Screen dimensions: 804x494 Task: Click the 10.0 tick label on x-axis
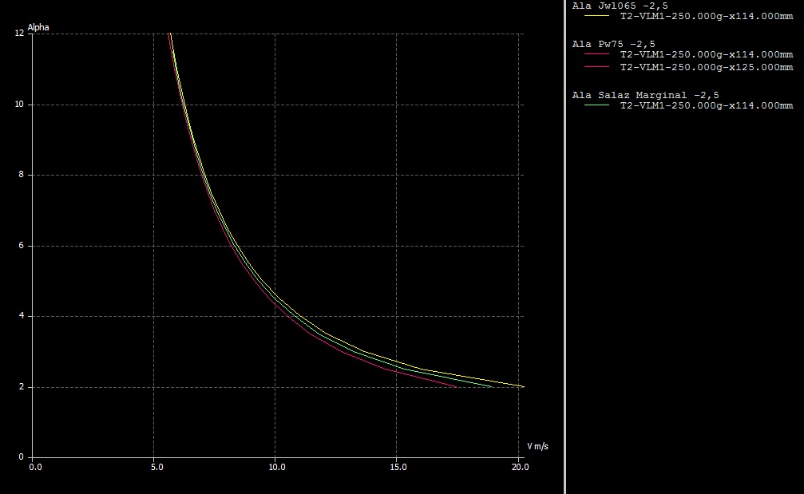[x=275, y=467]
